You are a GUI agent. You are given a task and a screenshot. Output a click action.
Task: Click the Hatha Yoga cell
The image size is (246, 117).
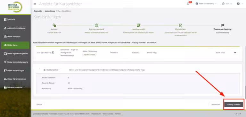(x=152, y=53)
